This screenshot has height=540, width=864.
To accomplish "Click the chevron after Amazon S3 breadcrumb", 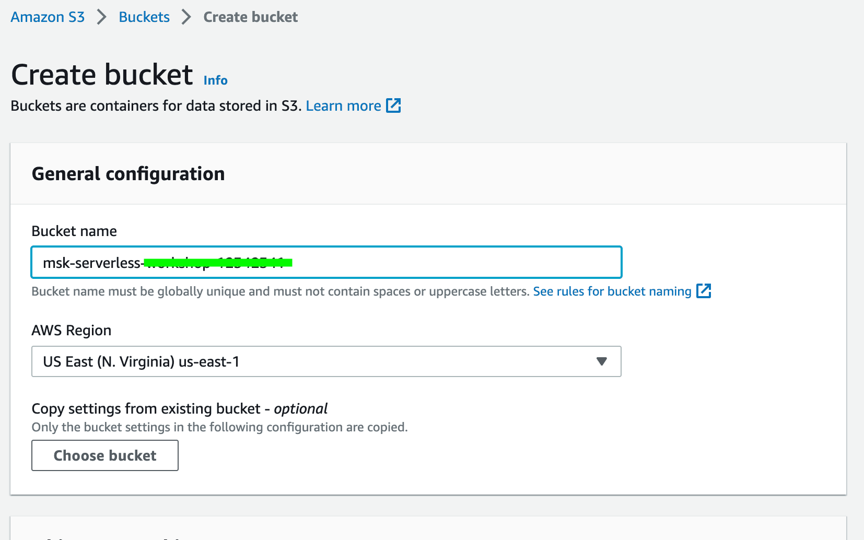I will pos(102,17).
